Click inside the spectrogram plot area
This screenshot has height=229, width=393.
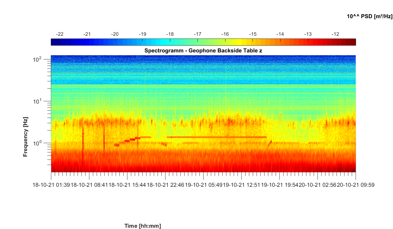pos(203,114)
